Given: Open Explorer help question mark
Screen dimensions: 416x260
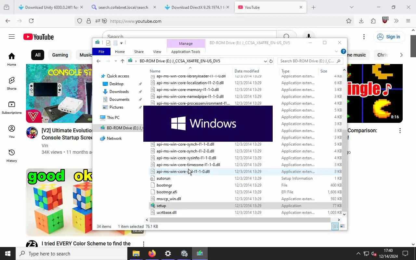Looking at the screenshot, I should pos(343,52).
